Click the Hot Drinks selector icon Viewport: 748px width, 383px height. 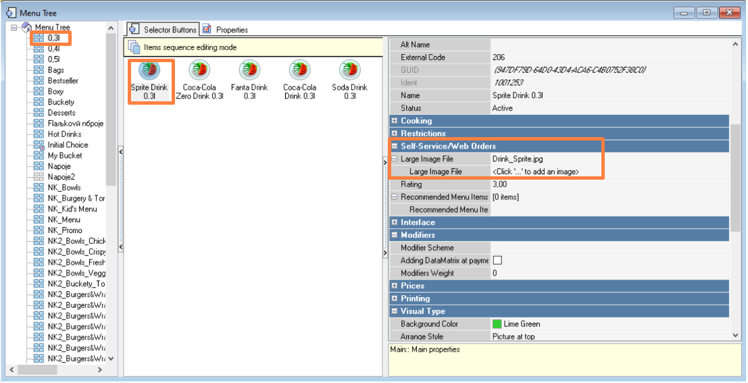point(39,134)
